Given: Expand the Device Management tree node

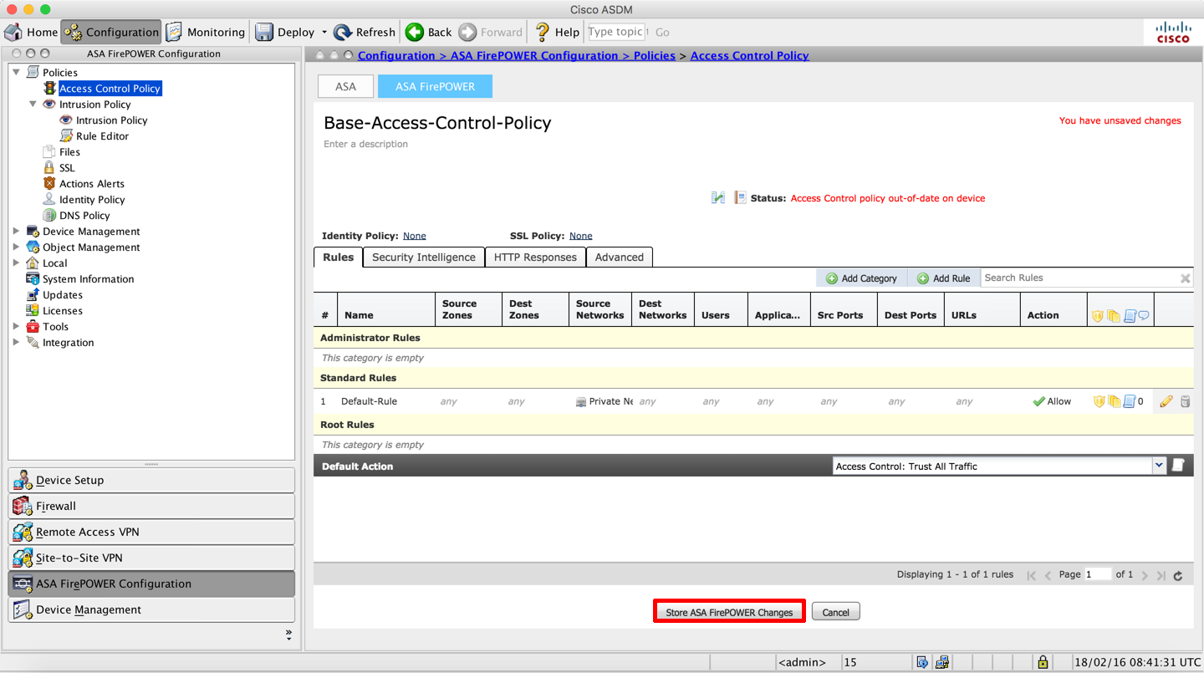Looking at the screenshot, I should pos(16,231).
